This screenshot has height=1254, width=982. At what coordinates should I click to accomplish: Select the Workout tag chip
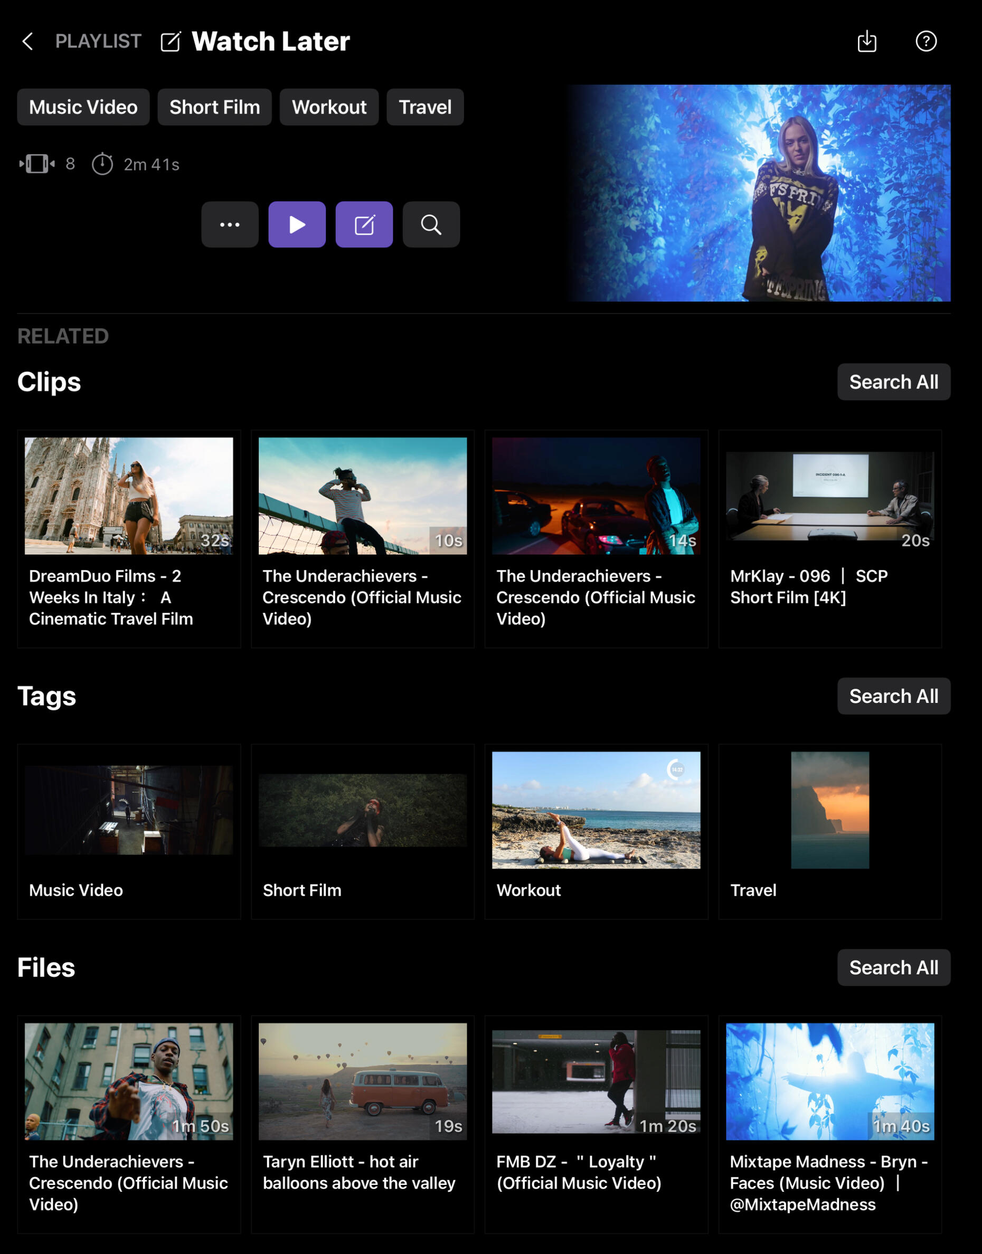coord(329,108)
